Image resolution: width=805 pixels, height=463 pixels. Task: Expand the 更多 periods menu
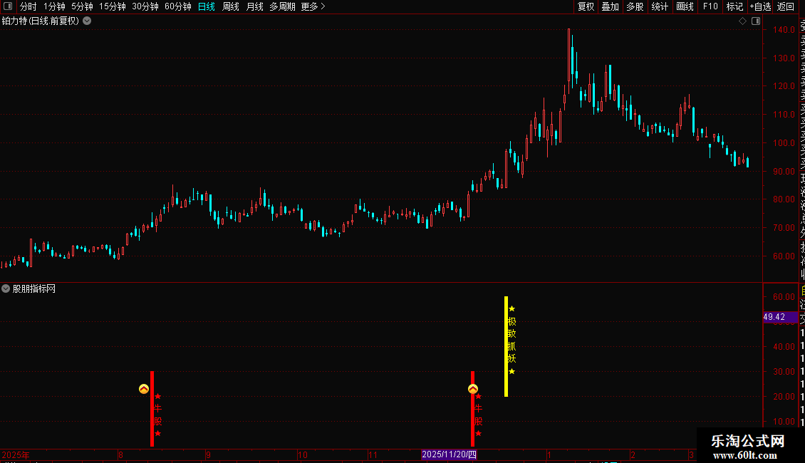(x=313, y=6)
